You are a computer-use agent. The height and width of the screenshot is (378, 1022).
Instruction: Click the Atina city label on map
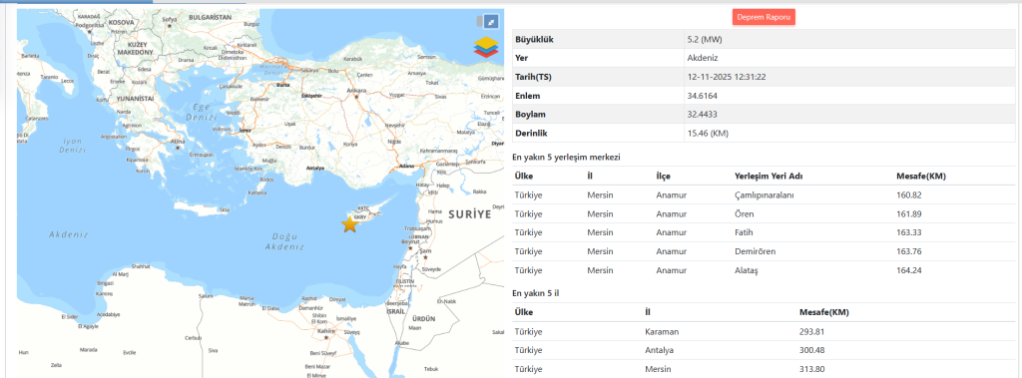tap(178, 141)
